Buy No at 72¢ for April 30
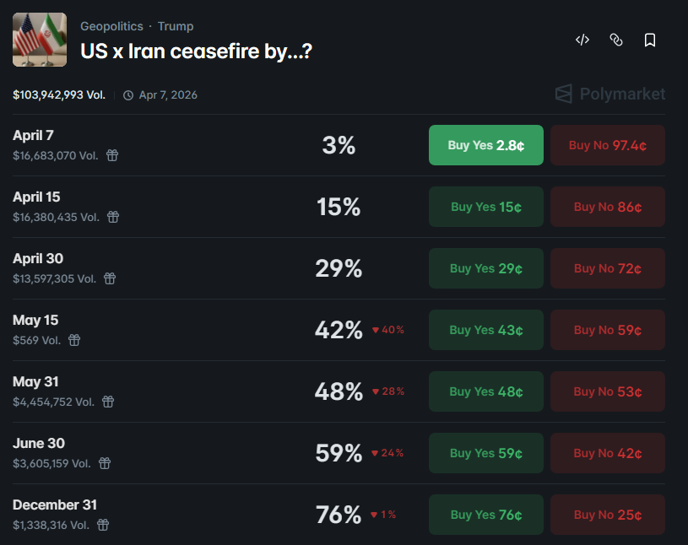The width and height of the screenshot is (688, 545). [x=607, y=268]
